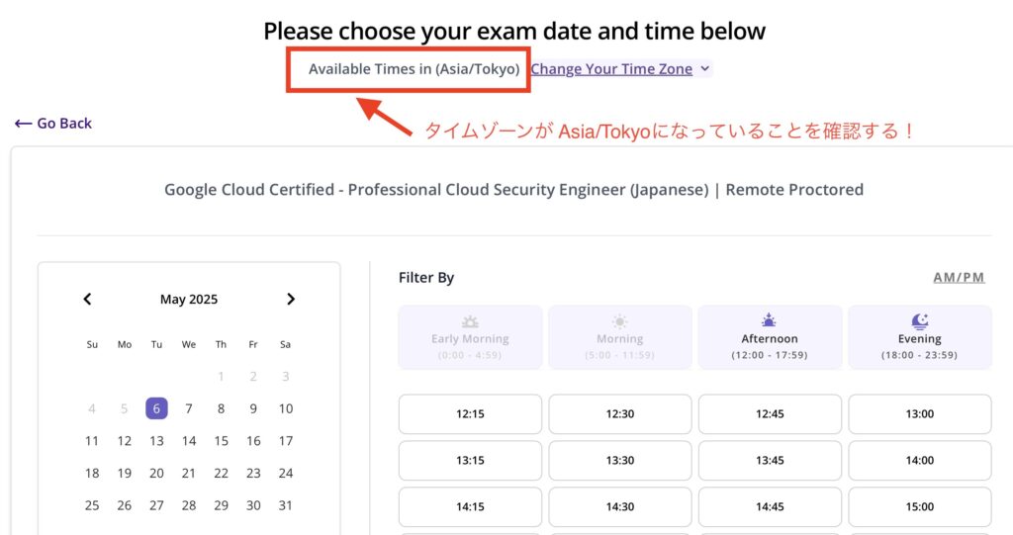Advance calendar to next month
The image size is (1013, 535).
pos(291,300)
